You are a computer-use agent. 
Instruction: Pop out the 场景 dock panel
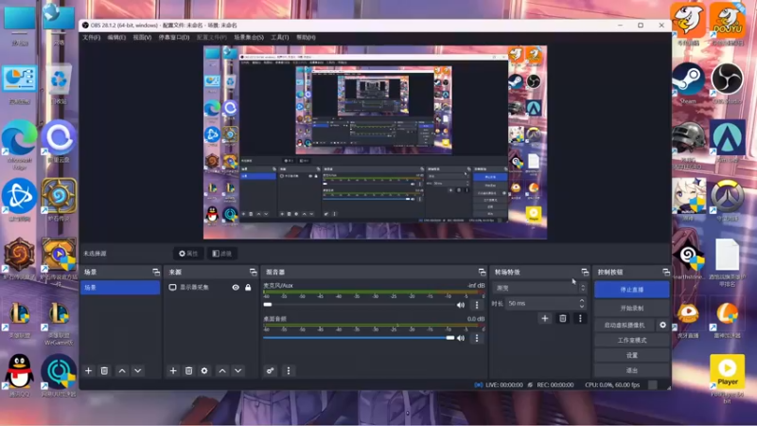pos(156,273)
